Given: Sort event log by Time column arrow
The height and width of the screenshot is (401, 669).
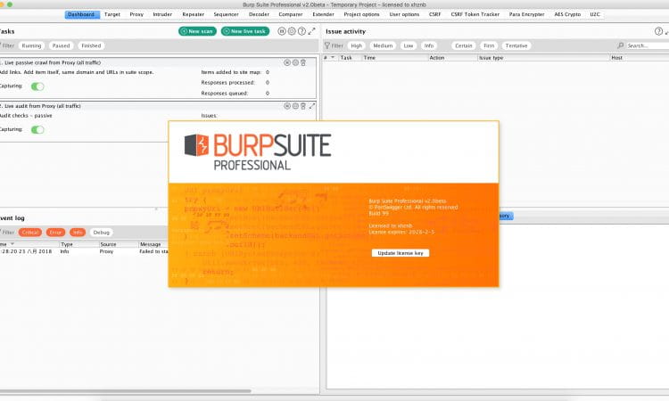Looking at the screenshot, I should coord(12,244).
